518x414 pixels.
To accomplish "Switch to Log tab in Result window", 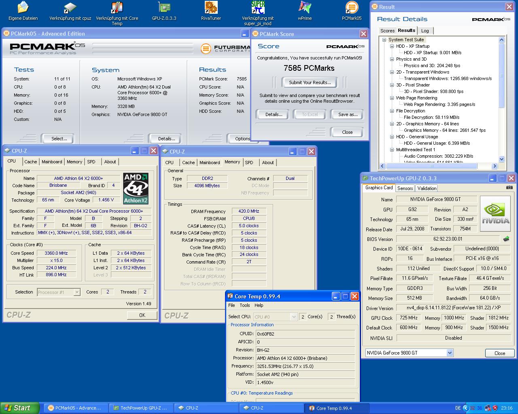I will click(425, 31).
